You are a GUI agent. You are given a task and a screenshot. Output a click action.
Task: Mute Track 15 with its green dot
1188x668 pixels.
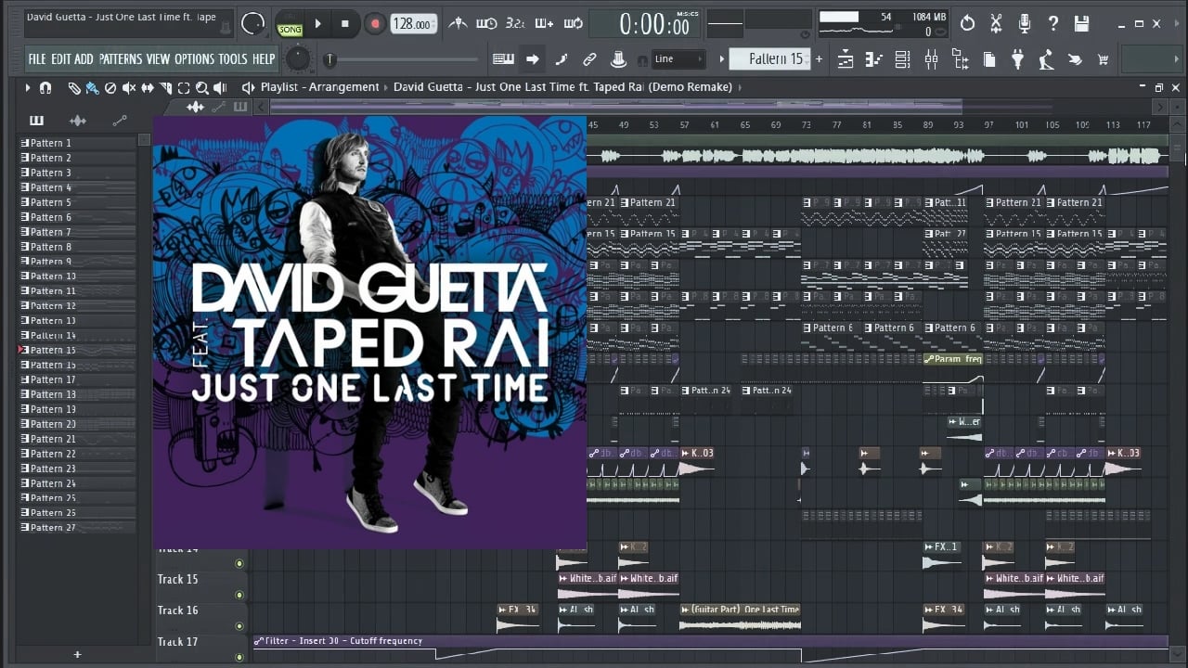(239, 595)
